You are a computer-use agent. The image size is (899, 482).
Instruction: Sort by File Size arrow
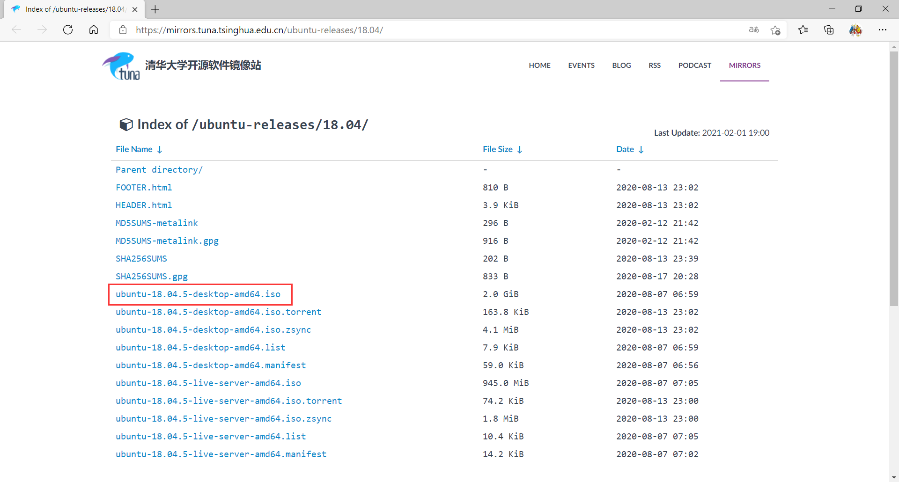tap(520, 149)
